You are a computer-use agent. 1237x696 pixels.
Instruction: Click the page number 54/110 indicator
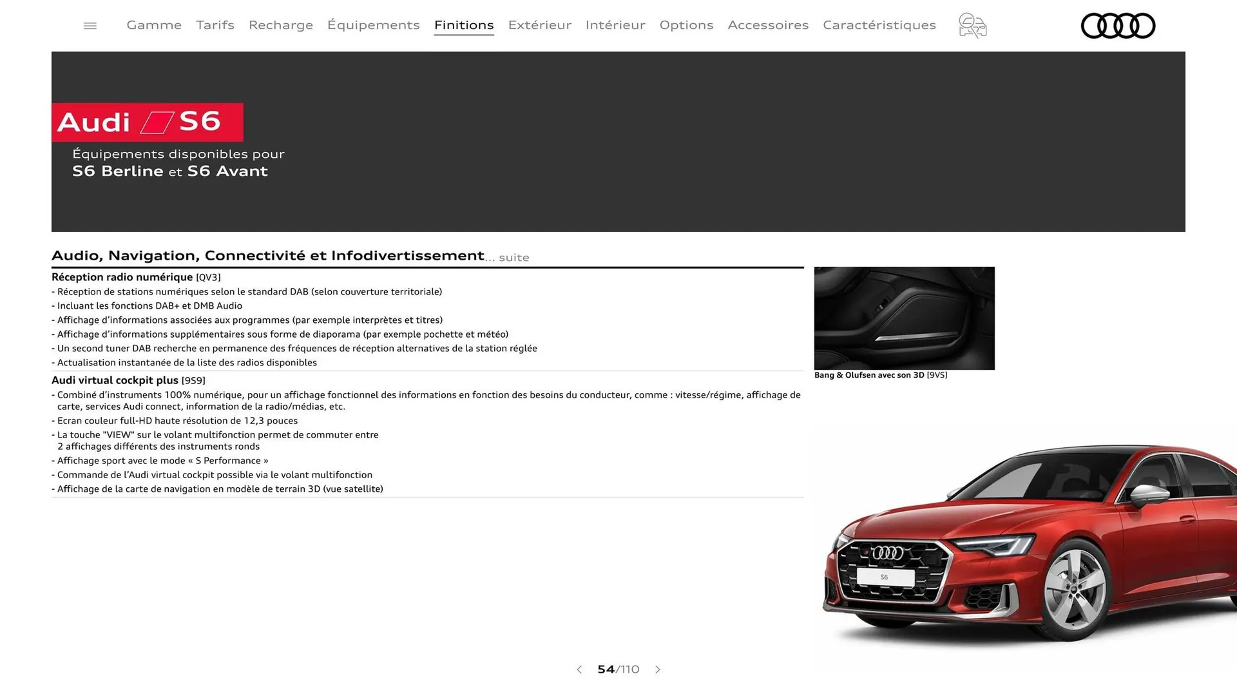[x=618, y=670]
